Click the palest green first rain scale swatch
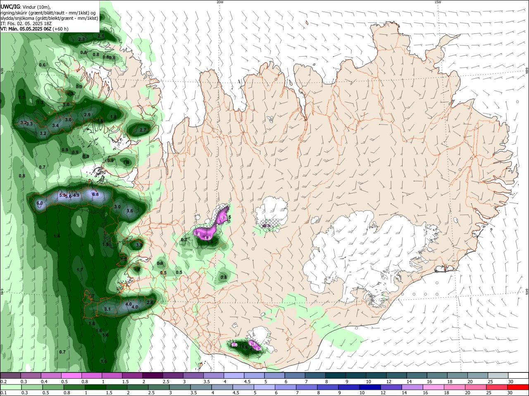Screen dimensions: 529x396 (x=10, y=387)
